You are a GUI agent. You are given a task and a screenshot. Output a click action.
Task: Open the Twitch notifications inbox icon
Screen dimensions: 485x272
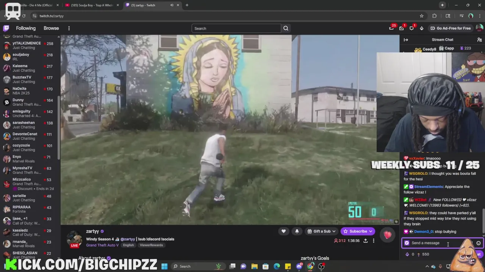[x=402, y=28]
